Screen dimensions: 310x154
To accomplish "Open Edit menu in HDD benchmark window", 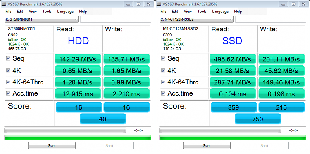I will [20, 12].
